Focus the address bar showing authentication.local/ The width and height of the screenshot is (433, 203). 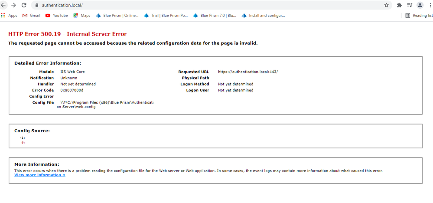point(211,5)
